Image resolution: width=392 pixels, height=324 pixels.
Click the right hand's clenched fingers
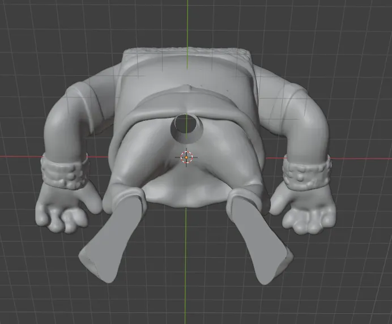309,221
